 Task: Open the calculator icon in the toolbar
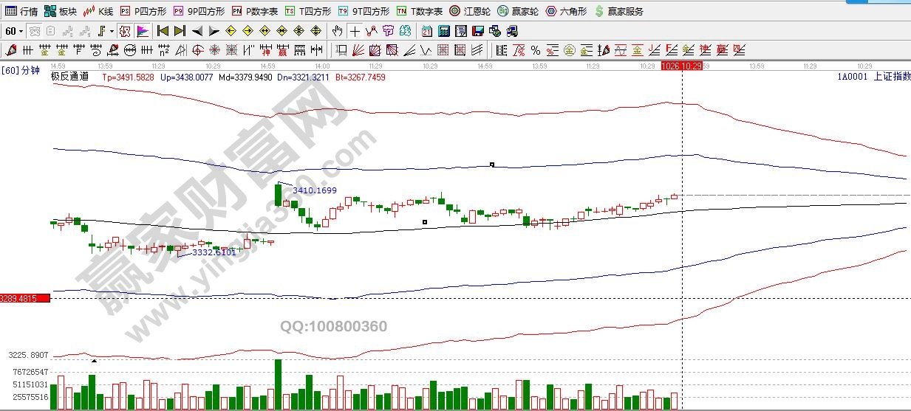coord(443,31)
